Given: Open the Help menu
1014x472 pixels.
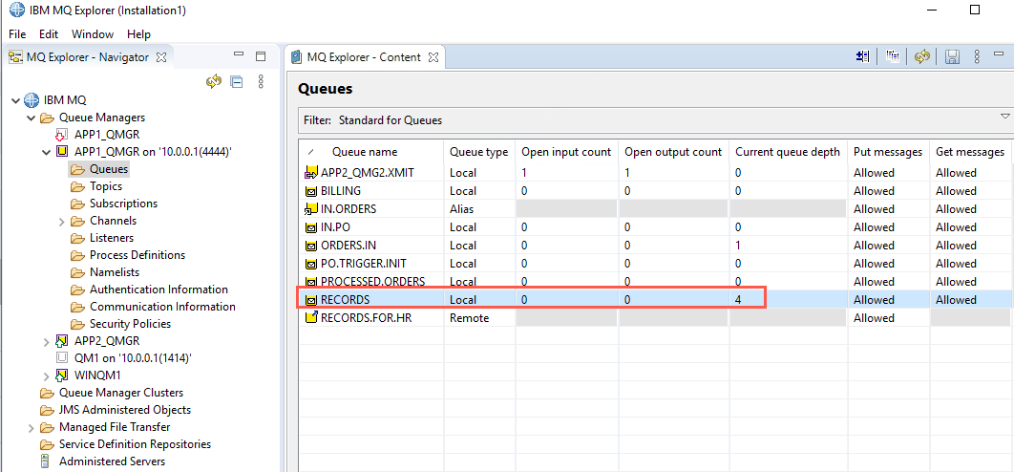Looking at the screenshot, I should [x=138, y=34].
